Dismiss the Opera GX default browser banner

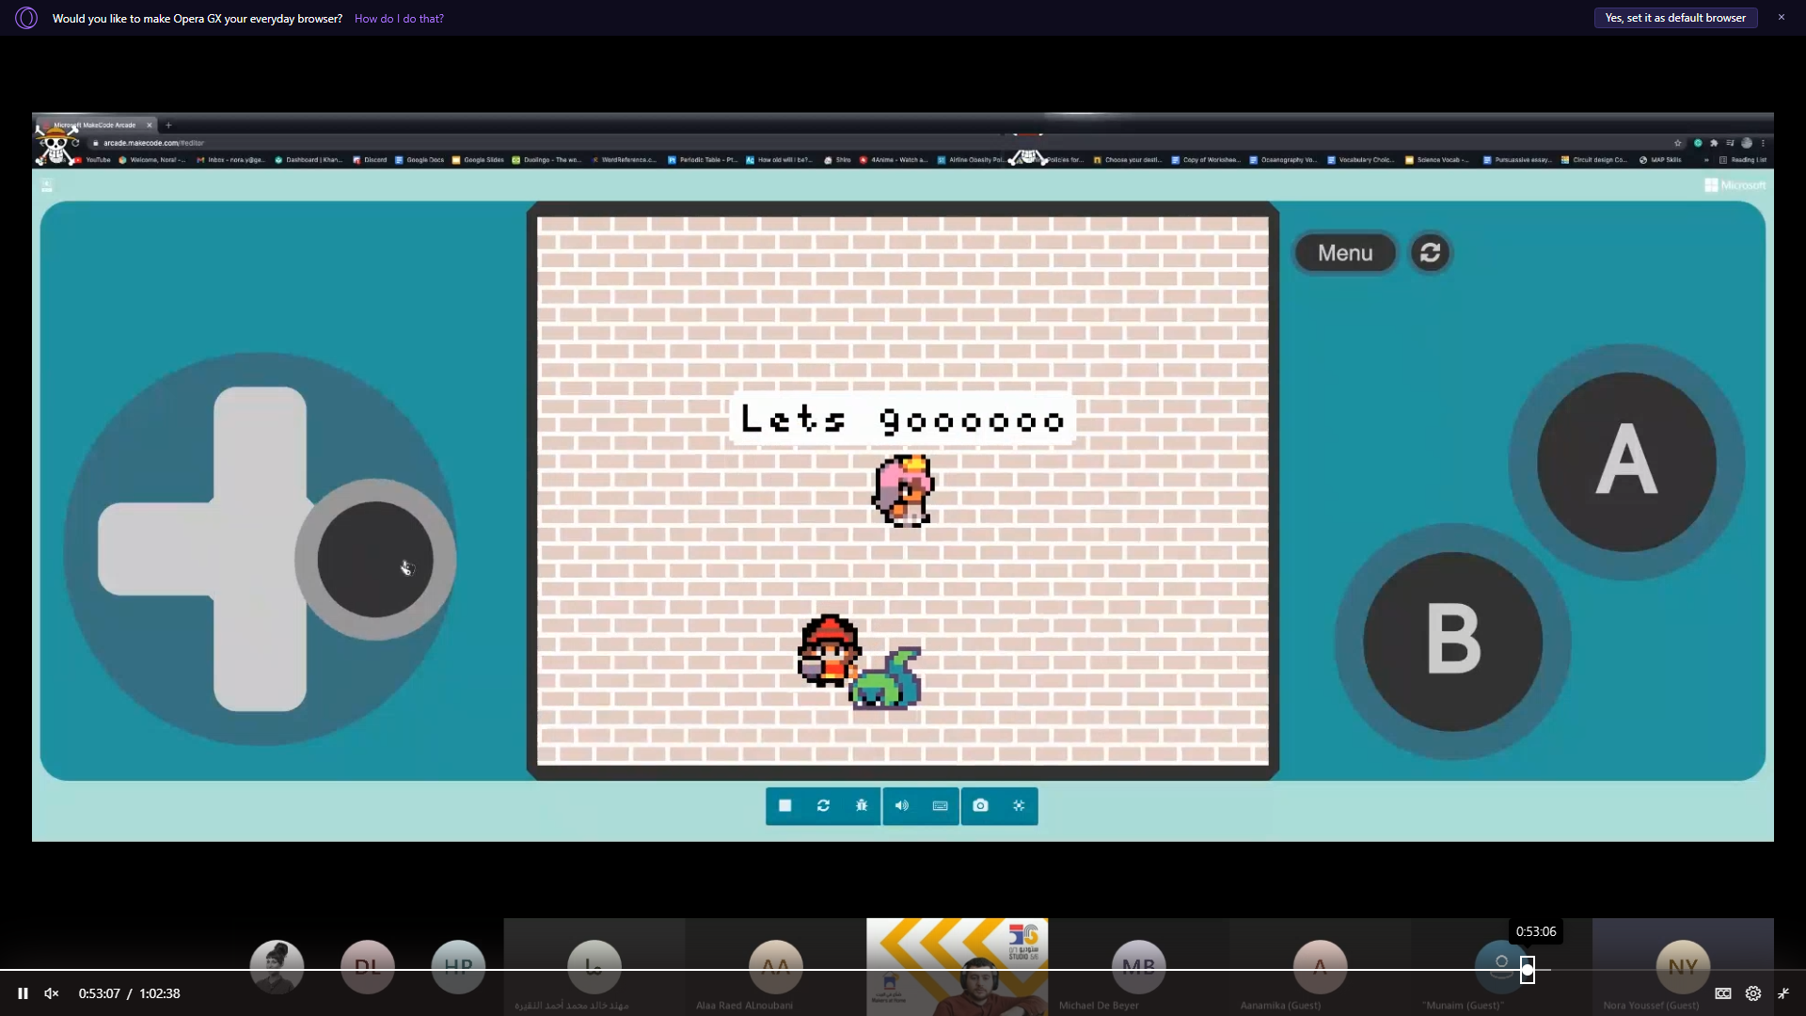1781,17
